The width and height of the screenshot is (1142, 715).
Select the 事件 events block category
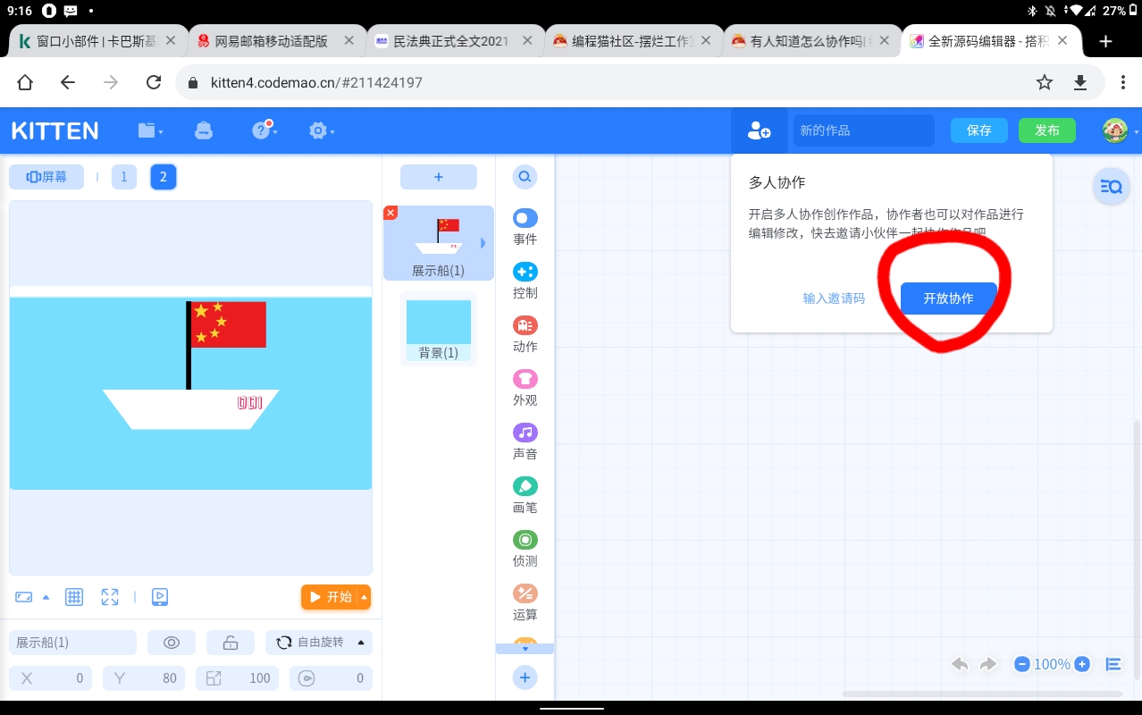point(525,227)
